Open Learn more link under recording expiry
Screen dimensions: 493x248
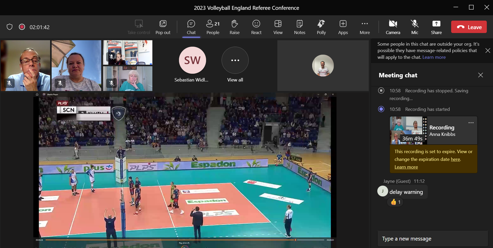(x=406, y=167)
